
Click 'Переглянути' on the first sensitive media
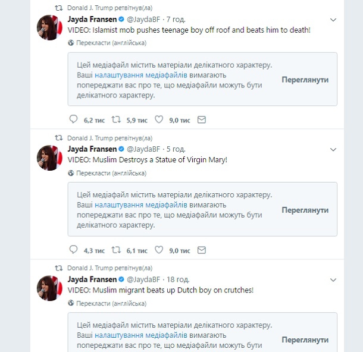click(305, 80)
